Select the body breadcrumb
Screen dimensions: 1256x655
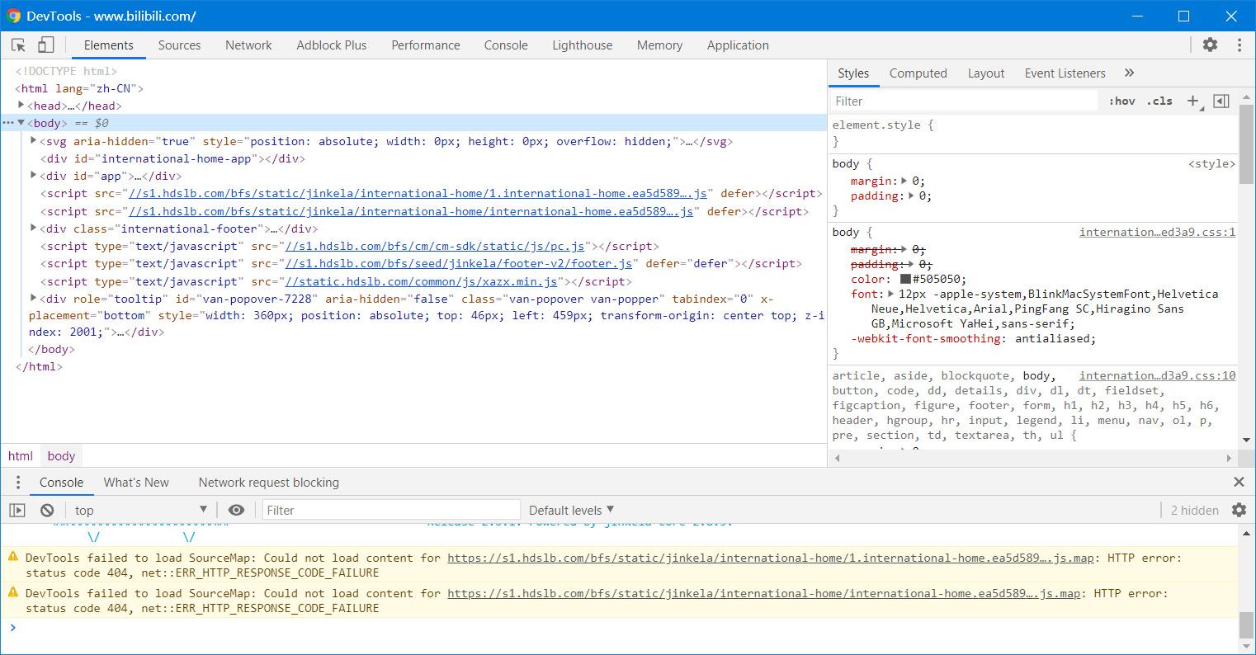pyautogui.click(x=61, y=455)
